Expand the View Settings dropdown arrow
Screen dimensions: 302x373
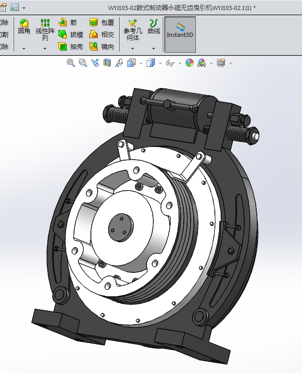(x=231, y=63)
